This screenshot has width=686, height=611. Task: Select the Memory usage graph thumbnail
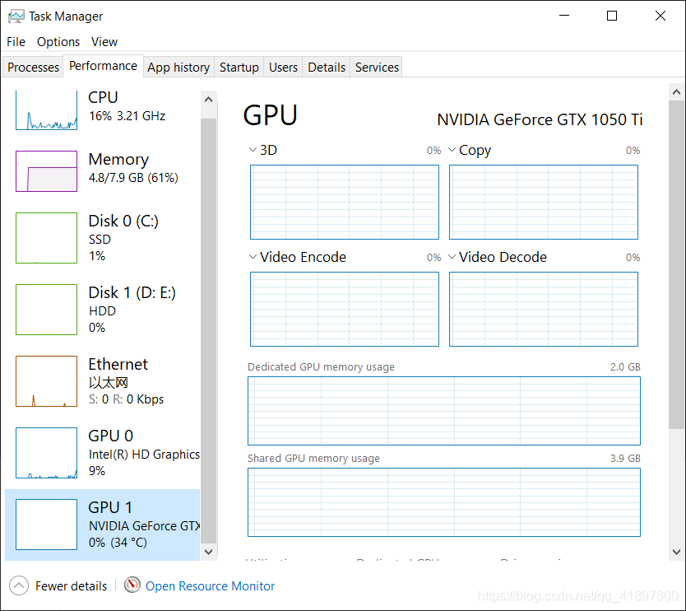click(46, 171)
